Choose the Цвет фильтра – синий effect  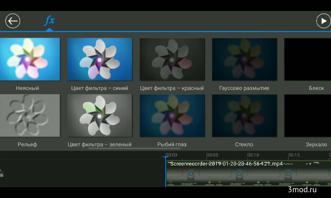[100, 59]
